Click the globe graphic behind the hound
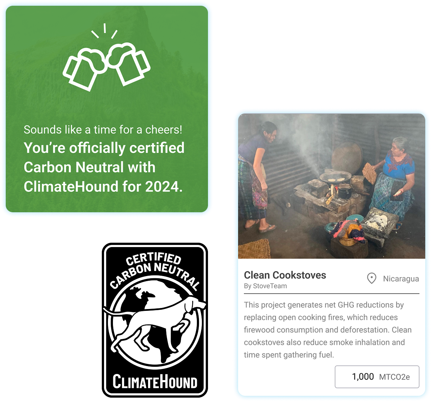The width and height of the screenshot is (431, 403). click(155, 323)
